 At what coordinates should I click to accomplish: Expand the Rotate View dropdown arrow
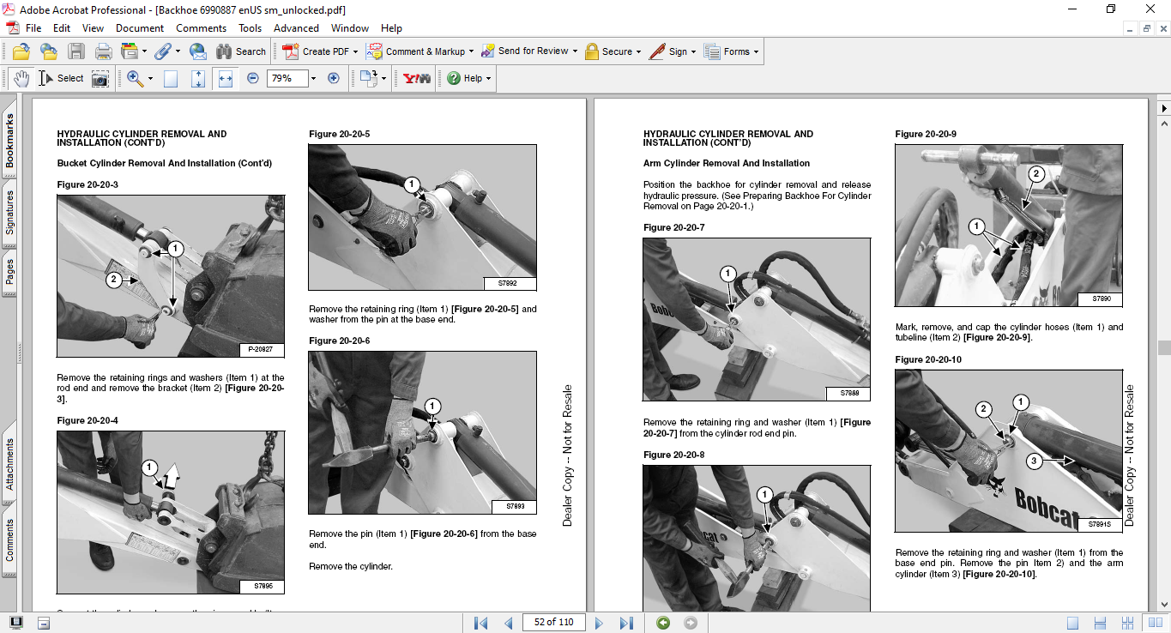coord(383,78)
